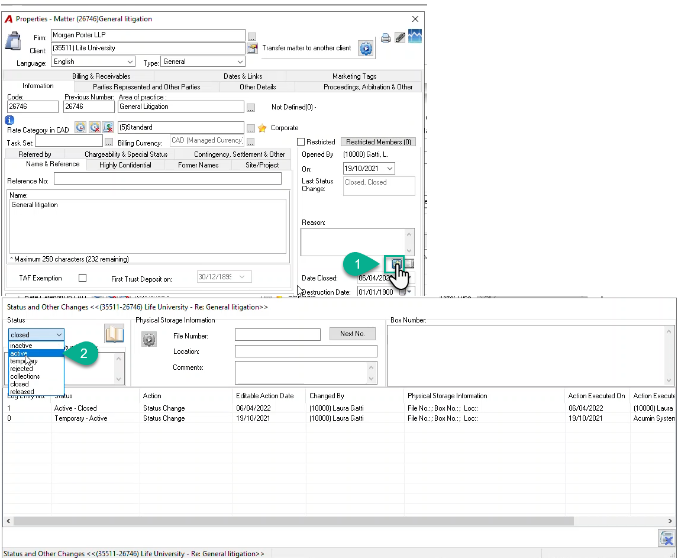The height and width of the screenshot is (558, 678).
Task: Select the Marketing Tags tab
Action: 354,76
